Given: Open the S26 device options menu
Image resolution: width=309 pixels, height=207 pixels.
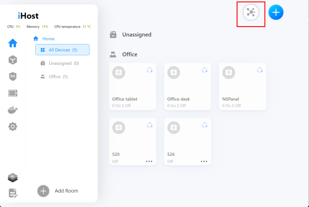Looking at the screenshot, I should [x=204, y=161].
